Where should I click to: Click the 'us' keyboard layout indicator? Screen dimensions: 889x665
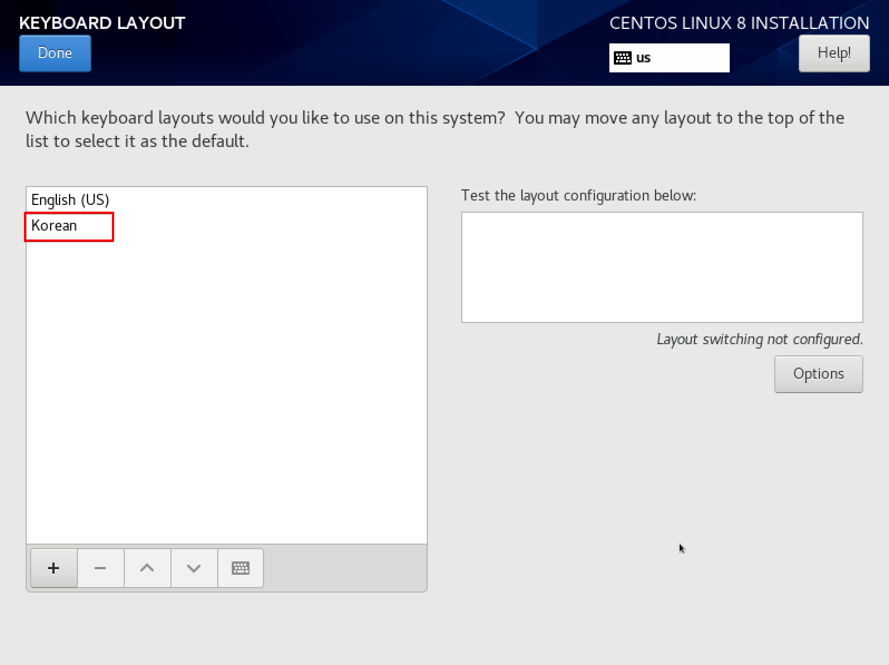[669, 58]
